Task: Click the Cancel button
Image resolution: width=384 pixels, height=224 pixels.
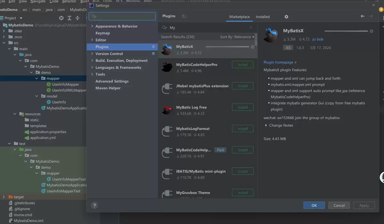Action: coord(339,205)
